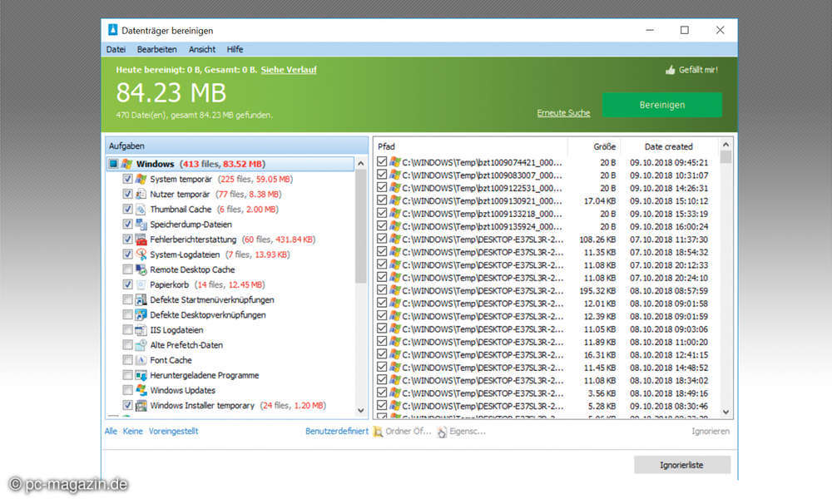The width and height of the screenshot is (832, 499).
Task: Open the Bearbeiten menu
Action: 156,50
